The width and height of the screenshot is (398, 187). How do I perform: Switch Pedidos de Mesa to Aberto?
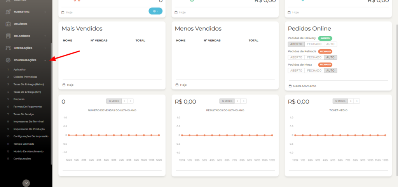pyautogui.click(x=296, y=71)
